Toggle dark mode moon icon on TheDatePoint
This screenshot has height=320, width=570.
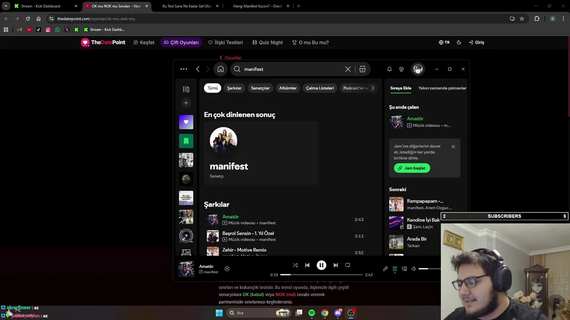coord(459,43)
